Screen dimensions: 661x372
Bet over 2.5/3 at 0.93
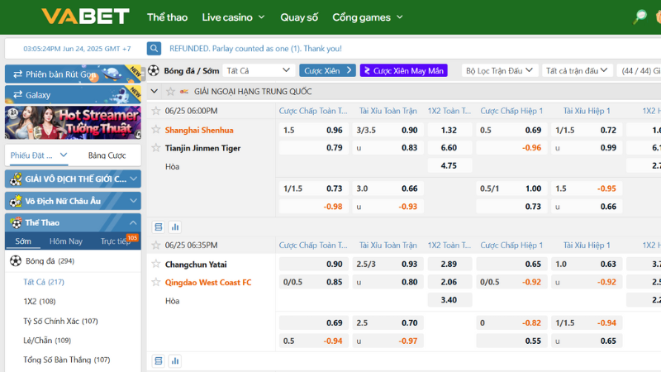[388, 264]
